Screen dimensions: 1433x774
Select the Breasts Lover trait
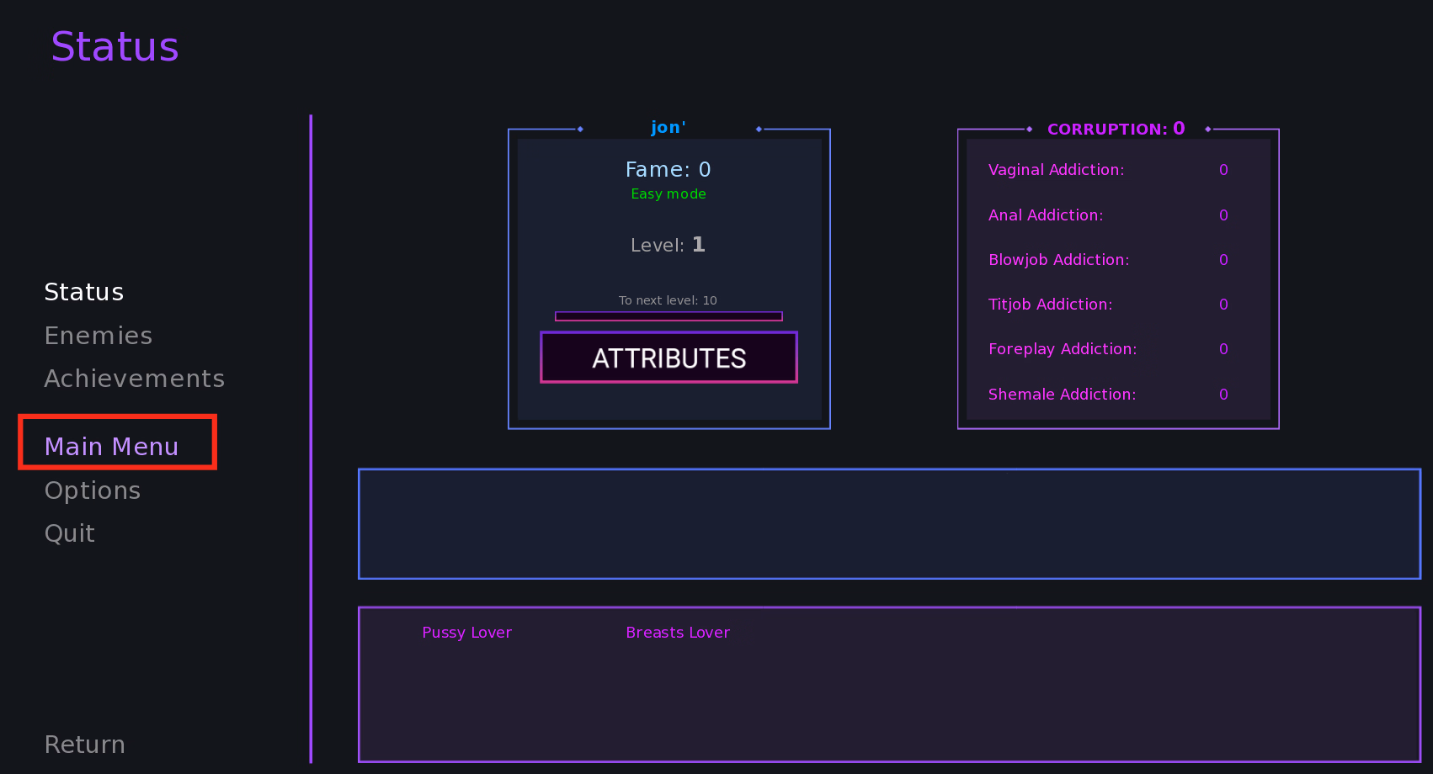click(678, 633)
